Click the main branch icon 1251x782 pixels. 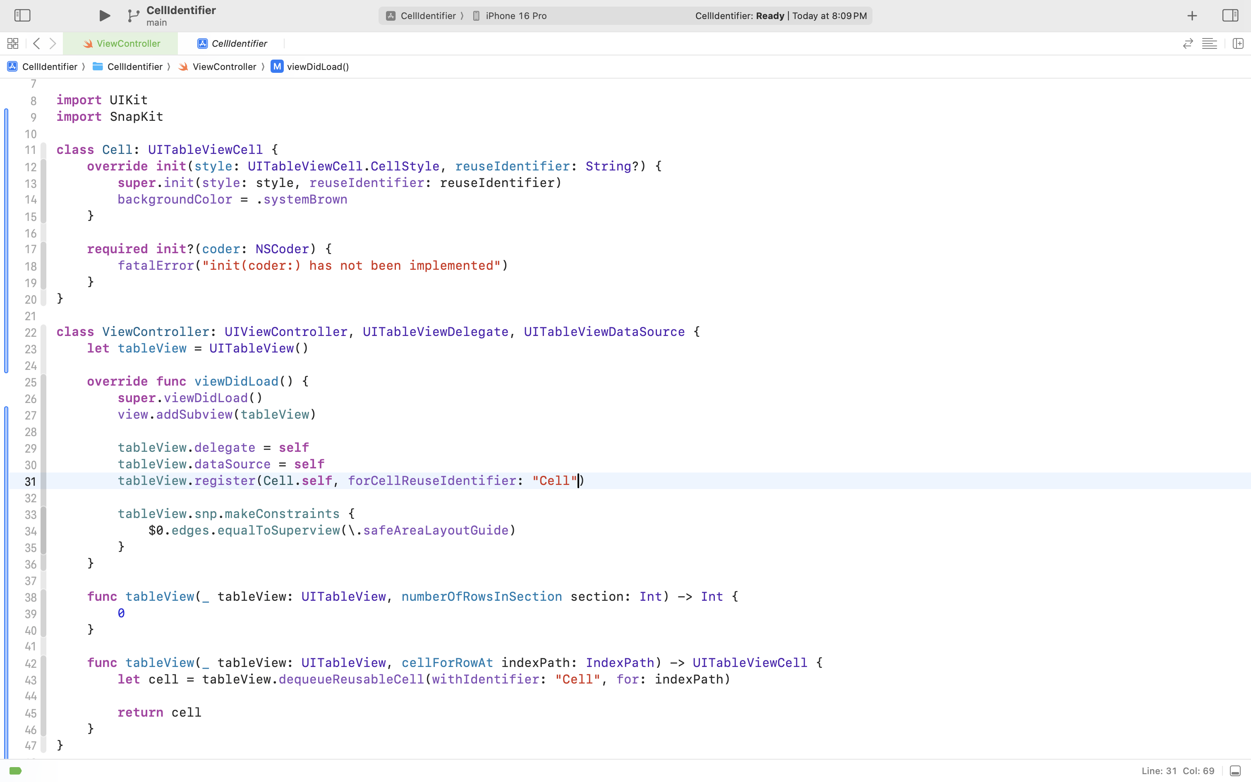133,16
